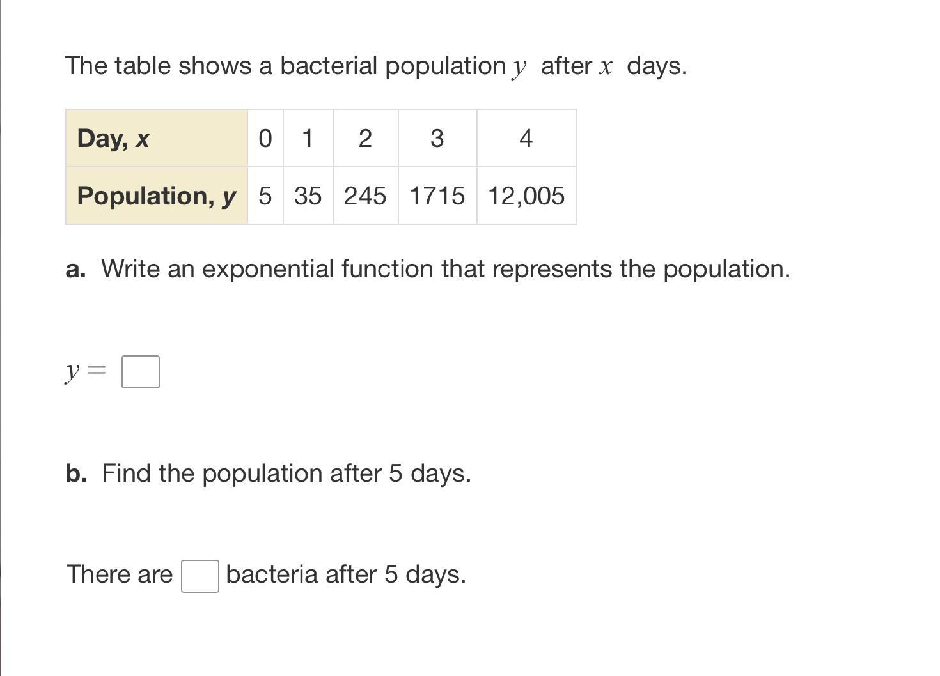This screenshot has height=676, width=940.
Task: Click the bacteria count answer box
Action: pyautogui.click(x=200, y=576)
